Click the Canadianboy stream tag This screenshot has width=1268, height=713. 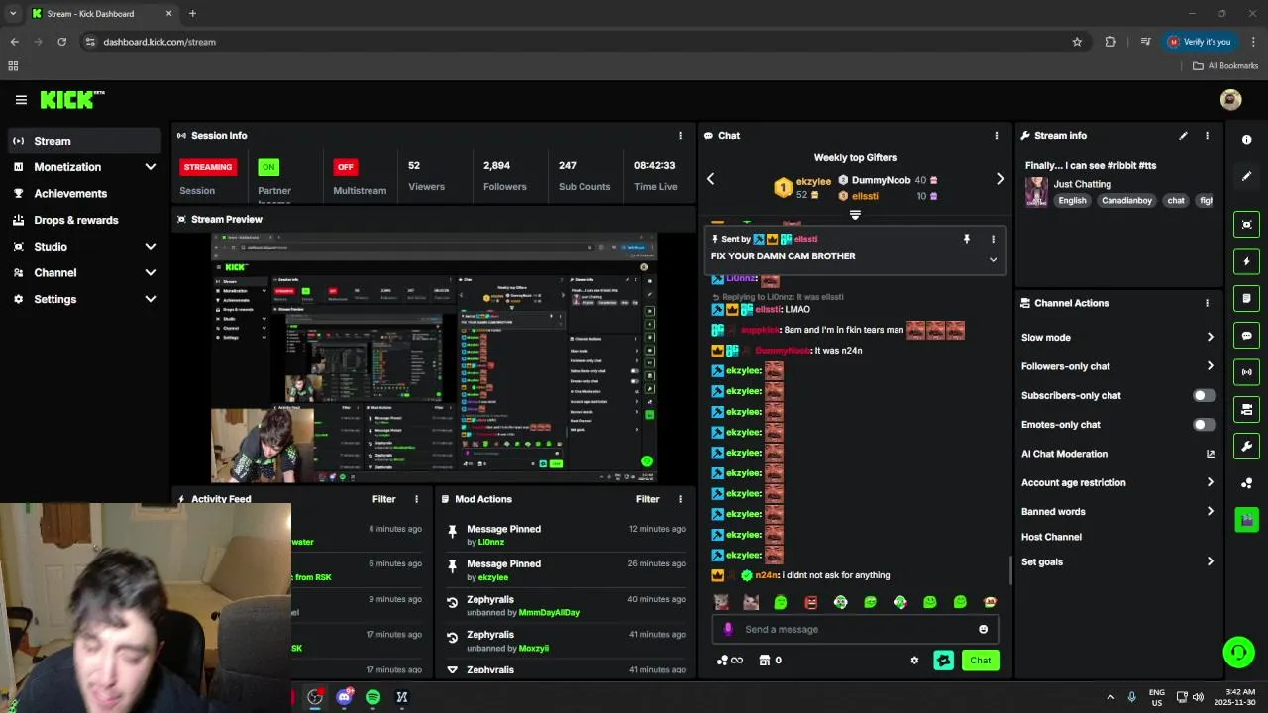coord(1127,201)
